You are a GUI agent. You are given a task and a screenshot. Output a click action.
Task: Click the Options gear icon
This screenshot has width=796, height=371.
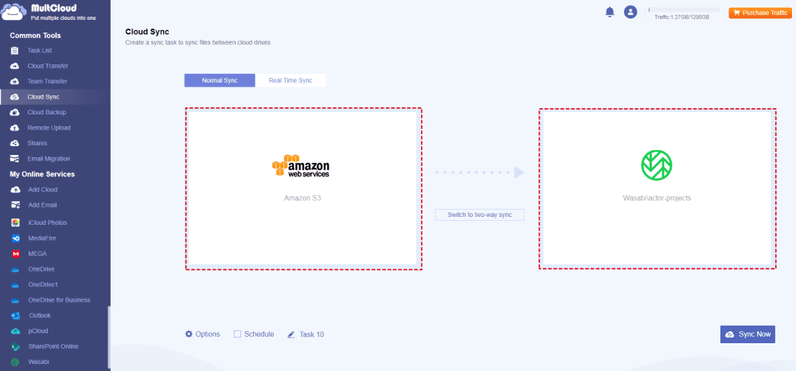click(189, 334)
